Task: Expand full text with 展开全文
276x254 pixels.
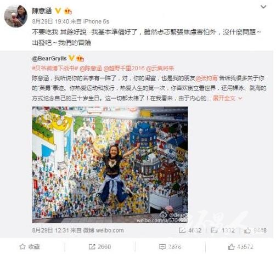Action: pos(224,98)
